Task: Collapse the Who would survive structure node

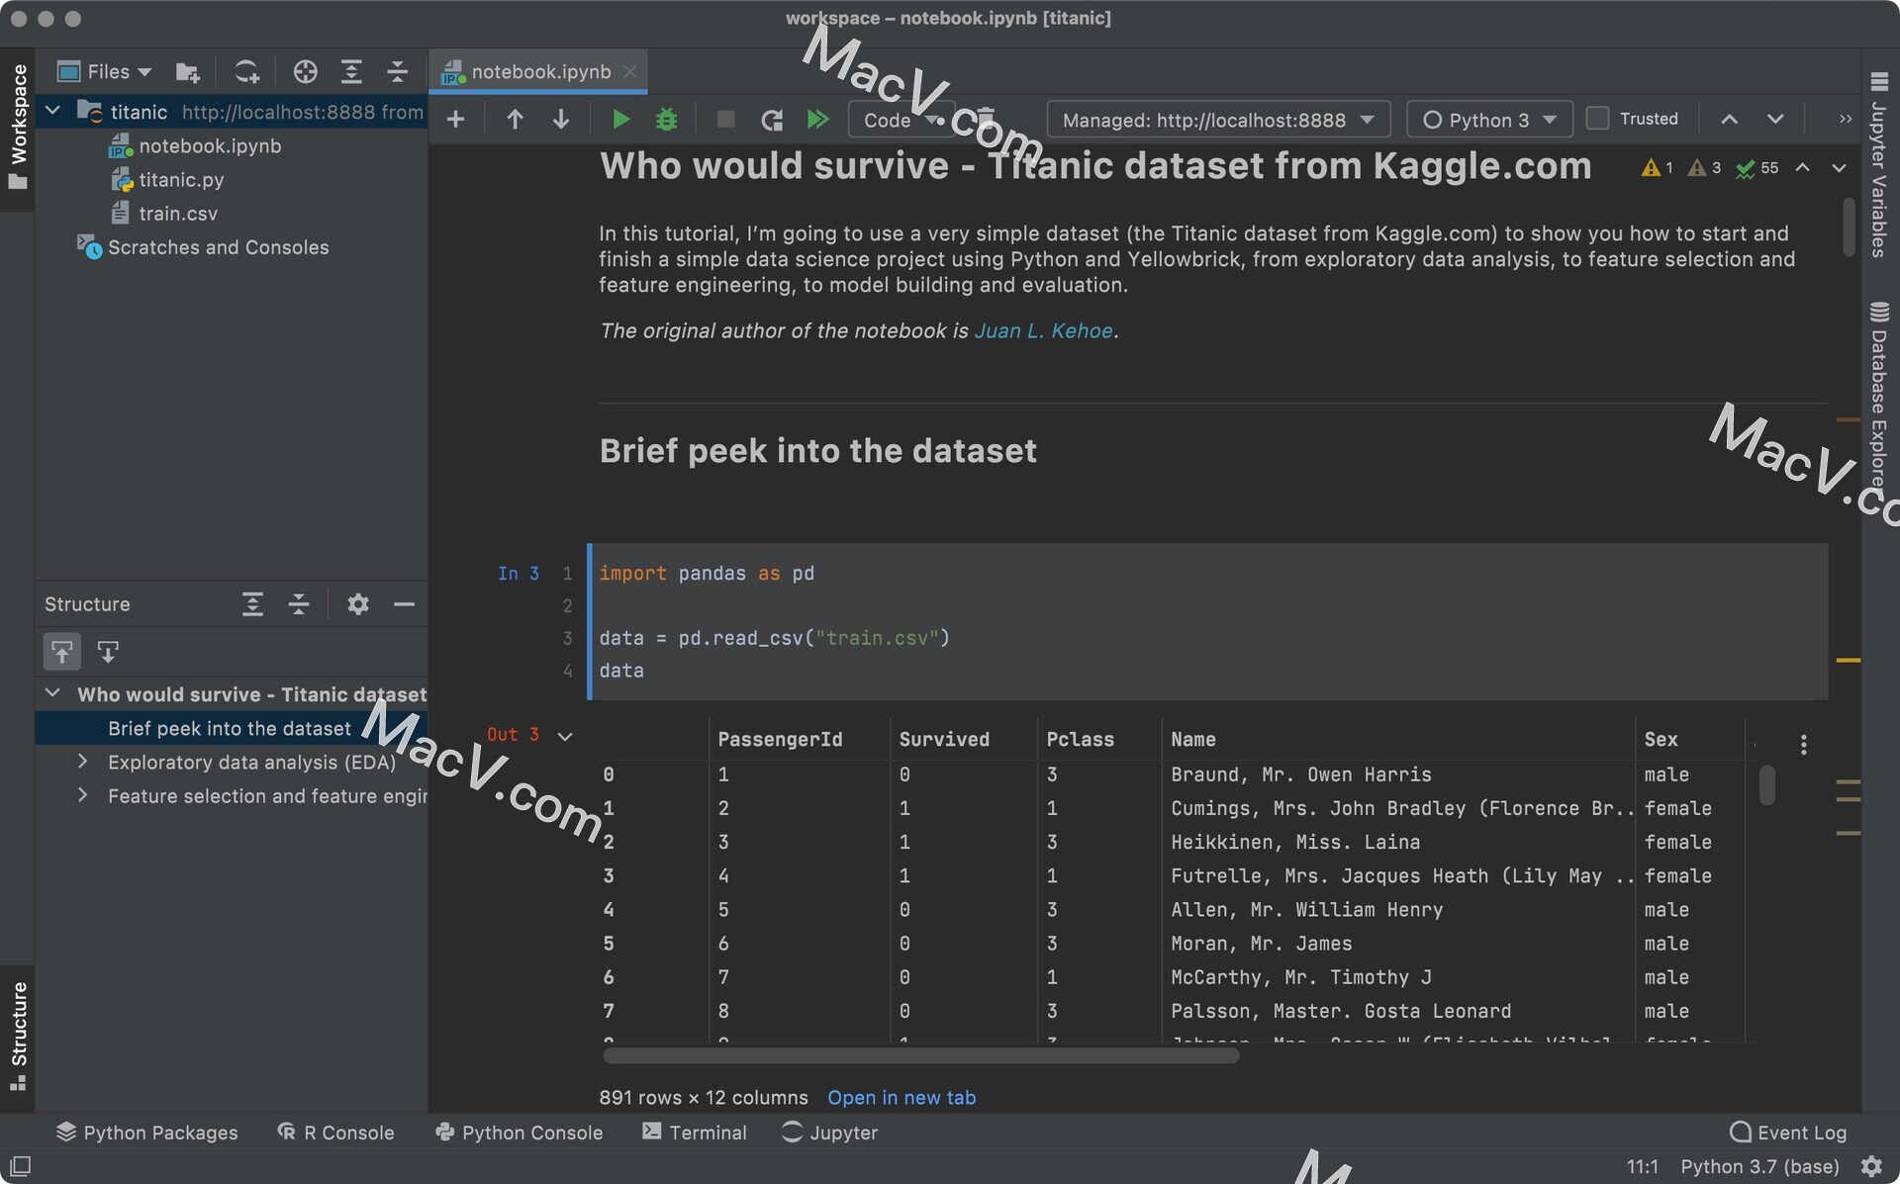Action: pyautogui.click(x=53, y=693)
